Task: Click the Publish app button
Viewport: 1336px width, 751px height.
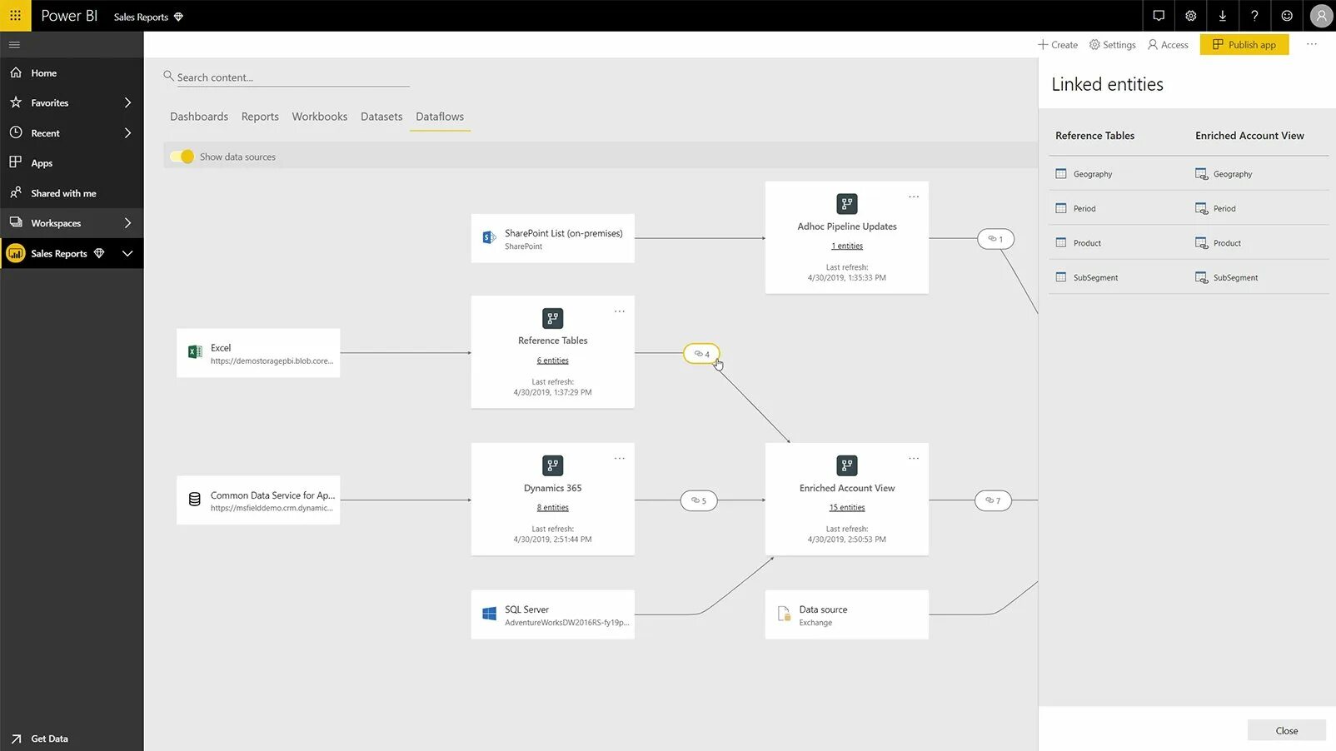Action: pyautogui.click(x=1244, y=44)
